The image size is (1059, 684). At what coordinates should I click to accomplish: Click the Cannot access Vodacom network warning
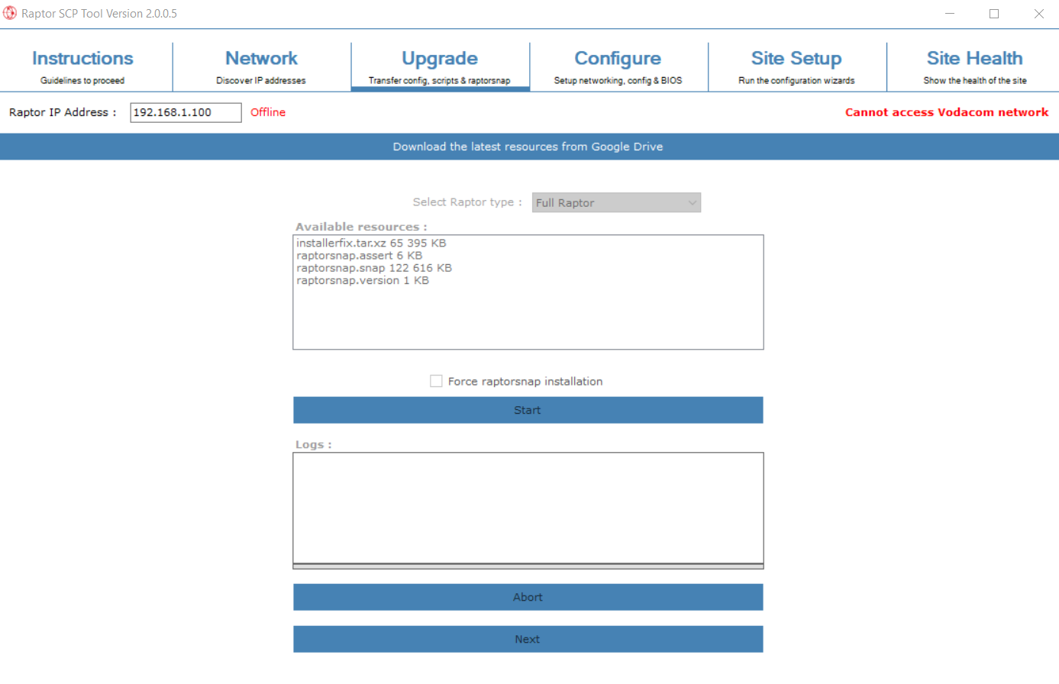tap(946, 112)
